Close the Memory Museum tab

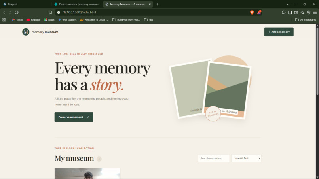point(150,4)
